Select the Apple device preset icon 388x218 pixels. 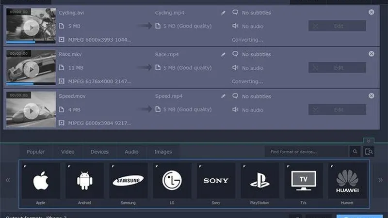41,181
